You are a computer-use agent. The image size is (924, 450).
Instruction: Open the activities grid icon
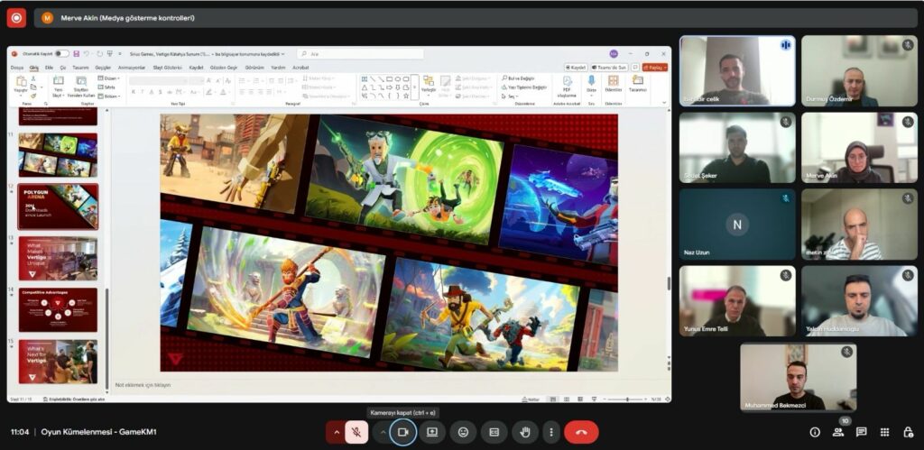click(884, 433)
